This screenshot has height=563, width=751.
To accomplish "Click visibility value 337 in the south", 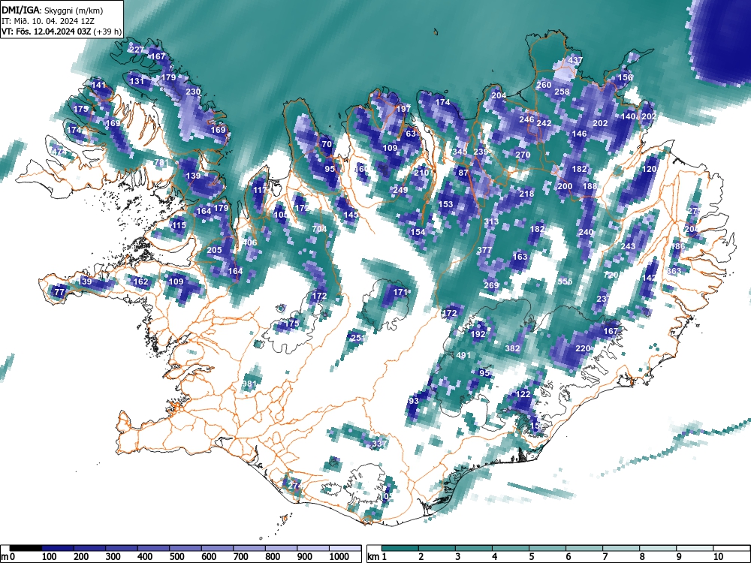I will coord(379,444).
